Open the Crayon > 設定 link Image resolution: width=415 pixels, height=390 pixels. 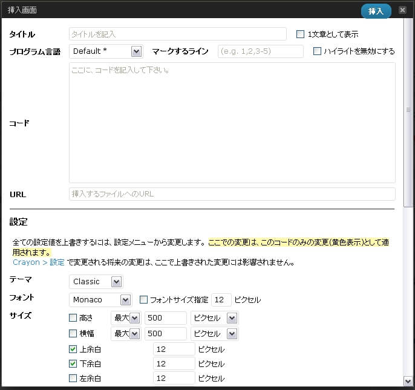coord(39,262)
